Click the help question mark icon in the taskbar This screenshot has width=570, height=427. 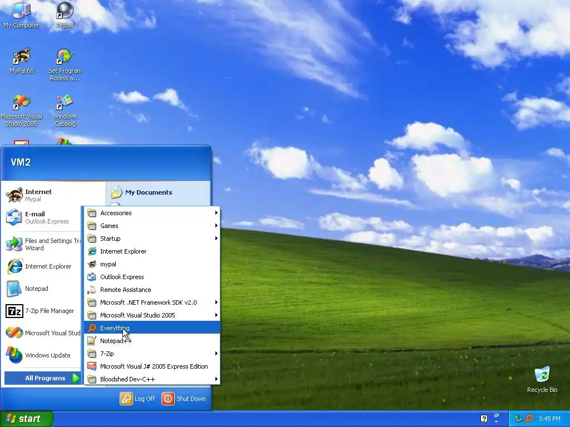(x=484, y=419)
